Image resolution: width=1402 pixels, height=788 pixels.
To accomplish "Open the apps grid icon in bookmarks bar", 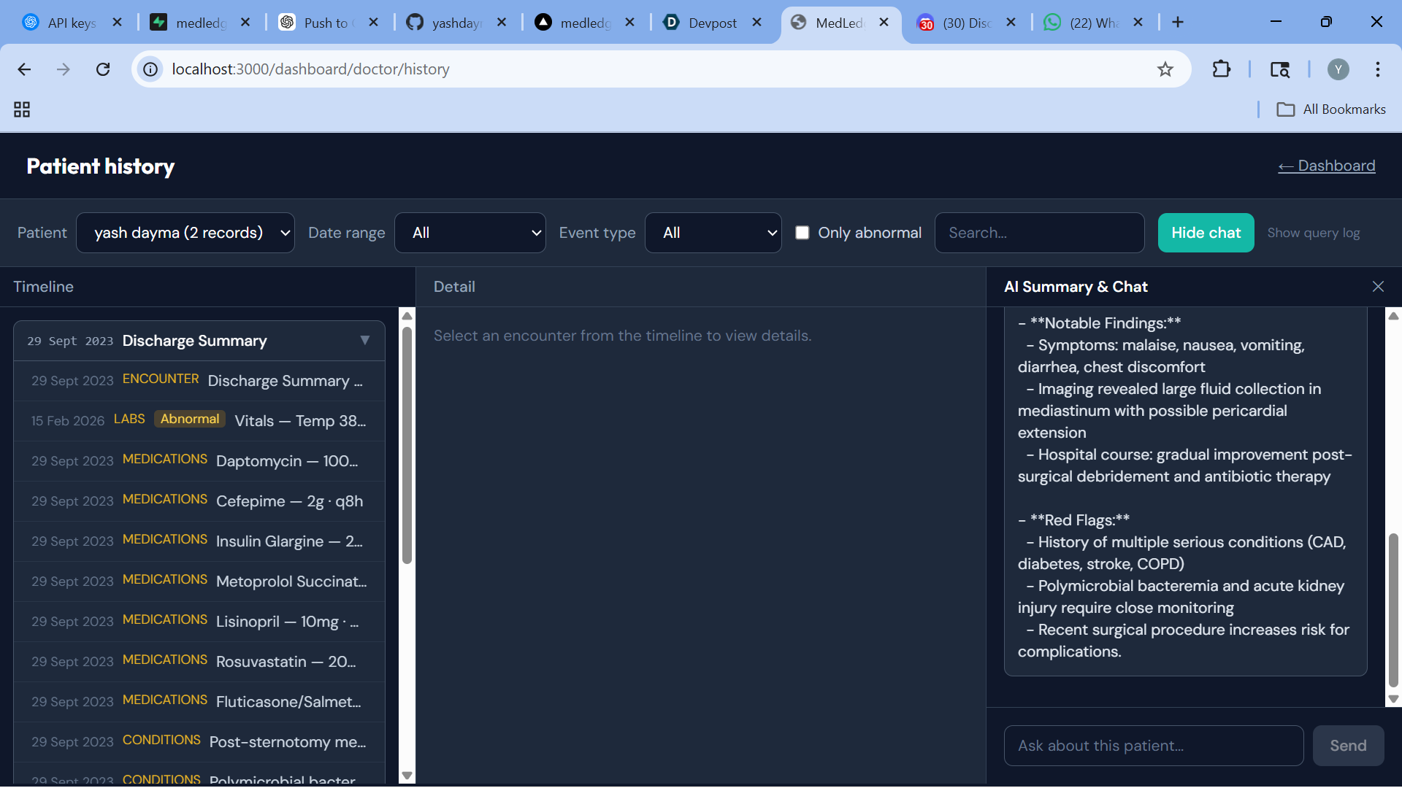I will tap(22, 109).
